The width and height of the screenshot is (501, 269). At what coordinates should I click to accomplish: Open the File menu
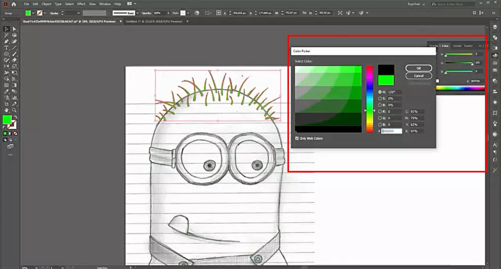point(27,4)
